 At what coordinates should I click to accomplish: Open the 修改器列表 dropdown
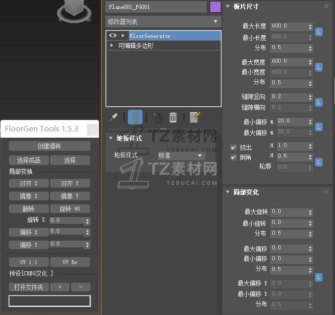coord(163,22)
